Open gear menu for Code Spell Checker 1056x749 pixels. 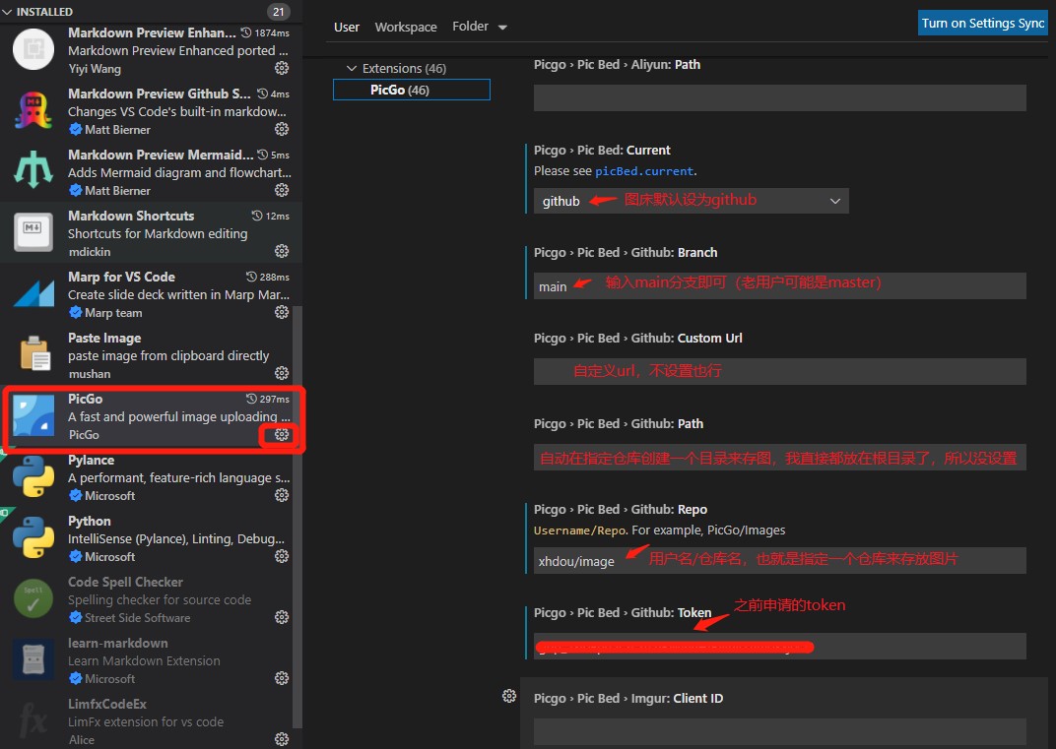click(282, 618)
